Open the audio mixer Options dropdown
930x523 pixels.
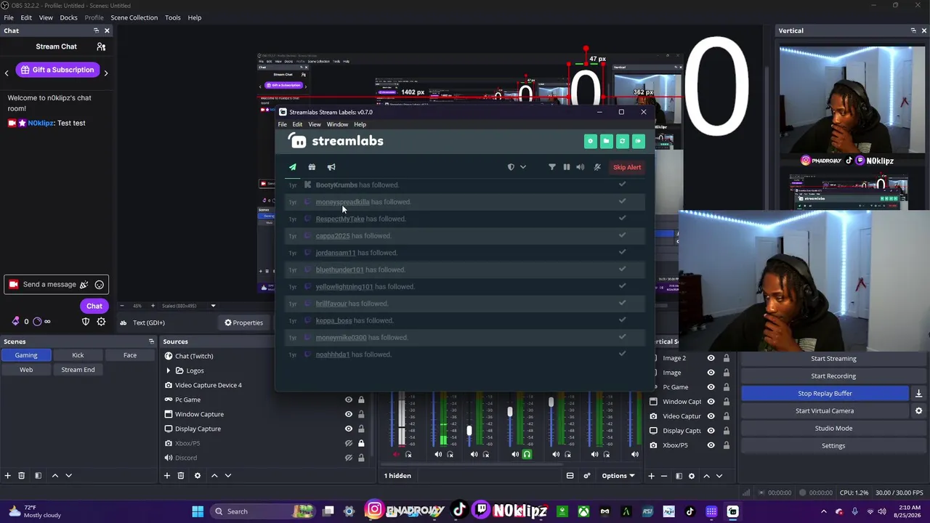point(618,477)
